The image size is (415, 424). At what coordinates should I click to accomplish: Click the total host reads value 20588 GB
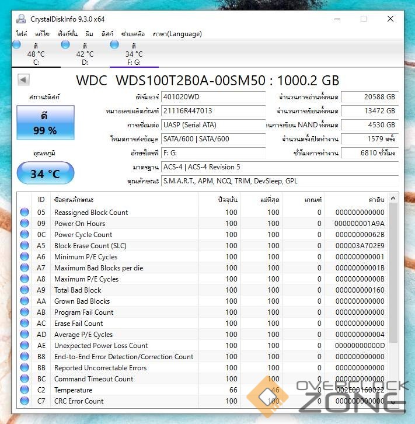pyautogui.click(x=370, y=97)
